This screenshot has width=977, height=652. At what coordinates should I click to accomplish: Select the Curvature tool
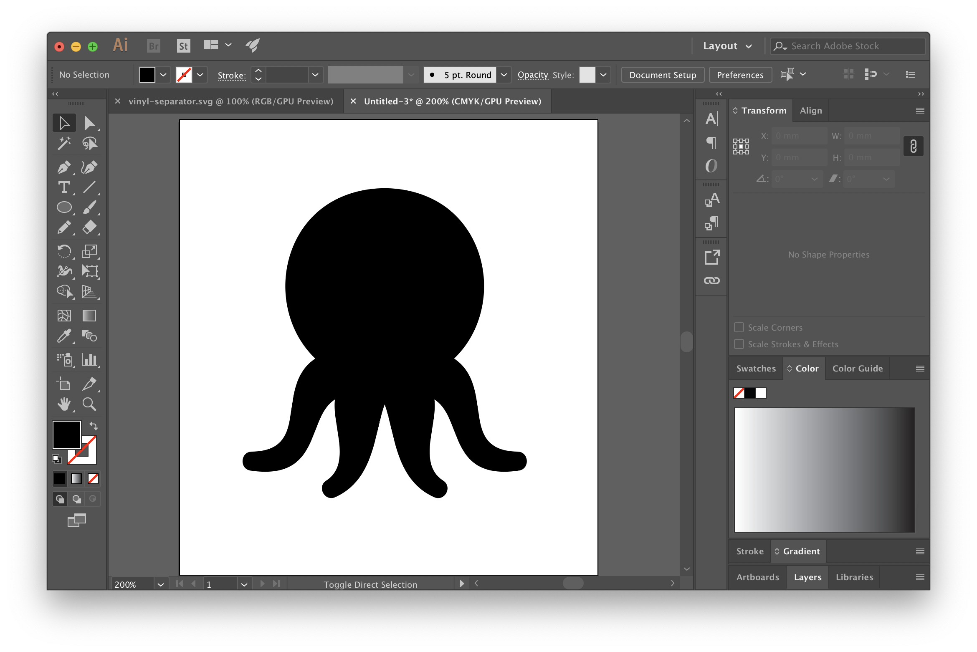coord(89,167)
